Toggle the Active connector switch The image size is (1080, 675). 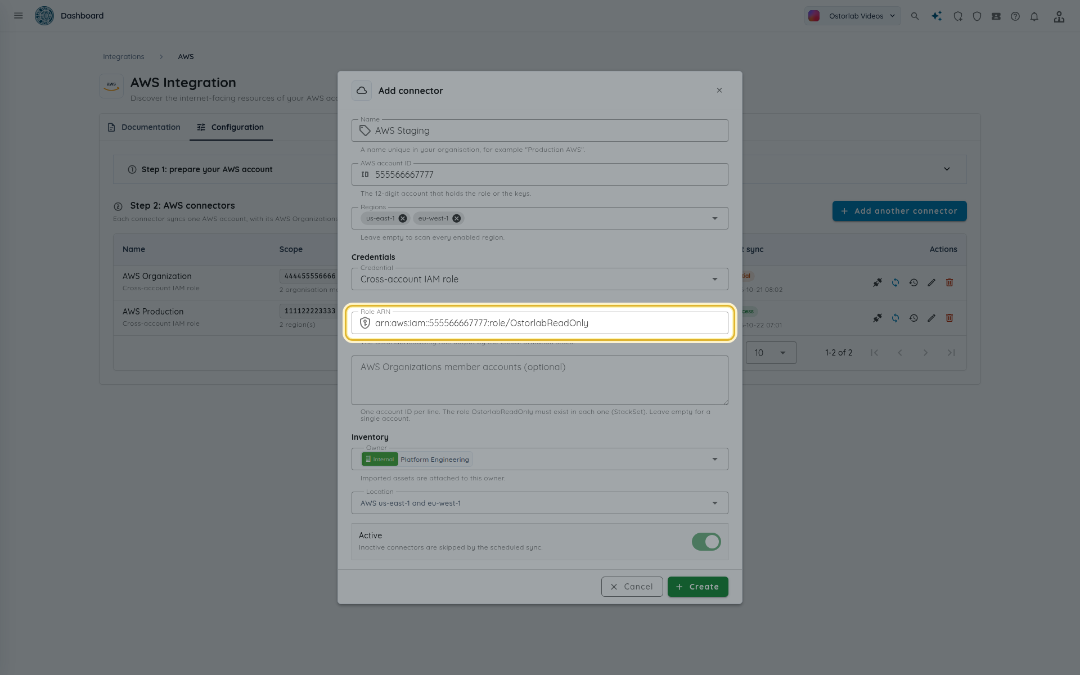pyautogui.click(x=706, y=542)
